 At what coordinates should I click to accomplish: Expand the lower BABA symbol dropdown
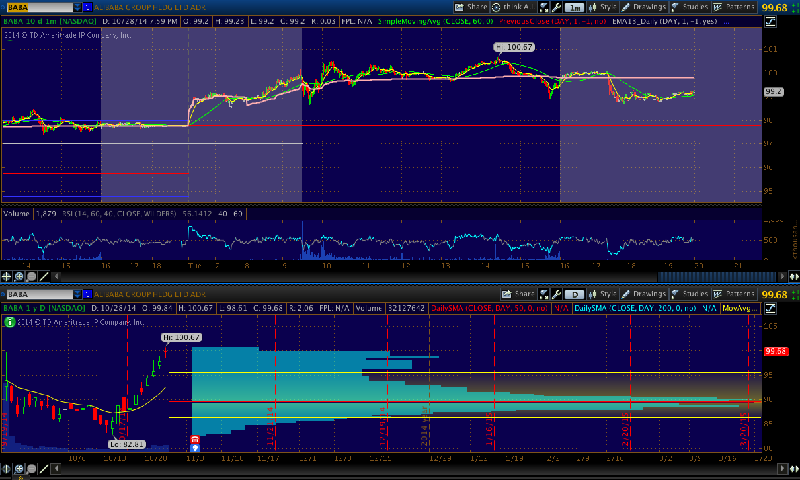pos(77,294)
